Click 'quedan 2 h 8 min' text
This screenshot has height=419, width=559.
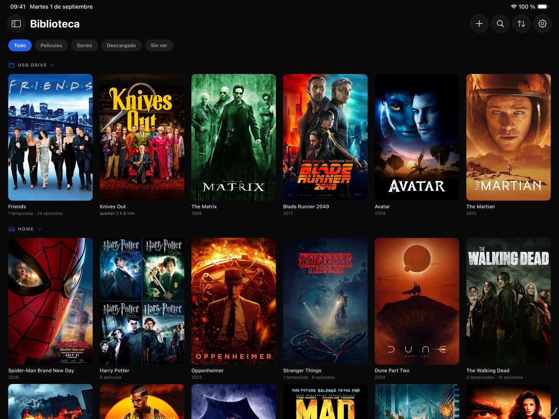pyautogui.click(x=117, y=213)
